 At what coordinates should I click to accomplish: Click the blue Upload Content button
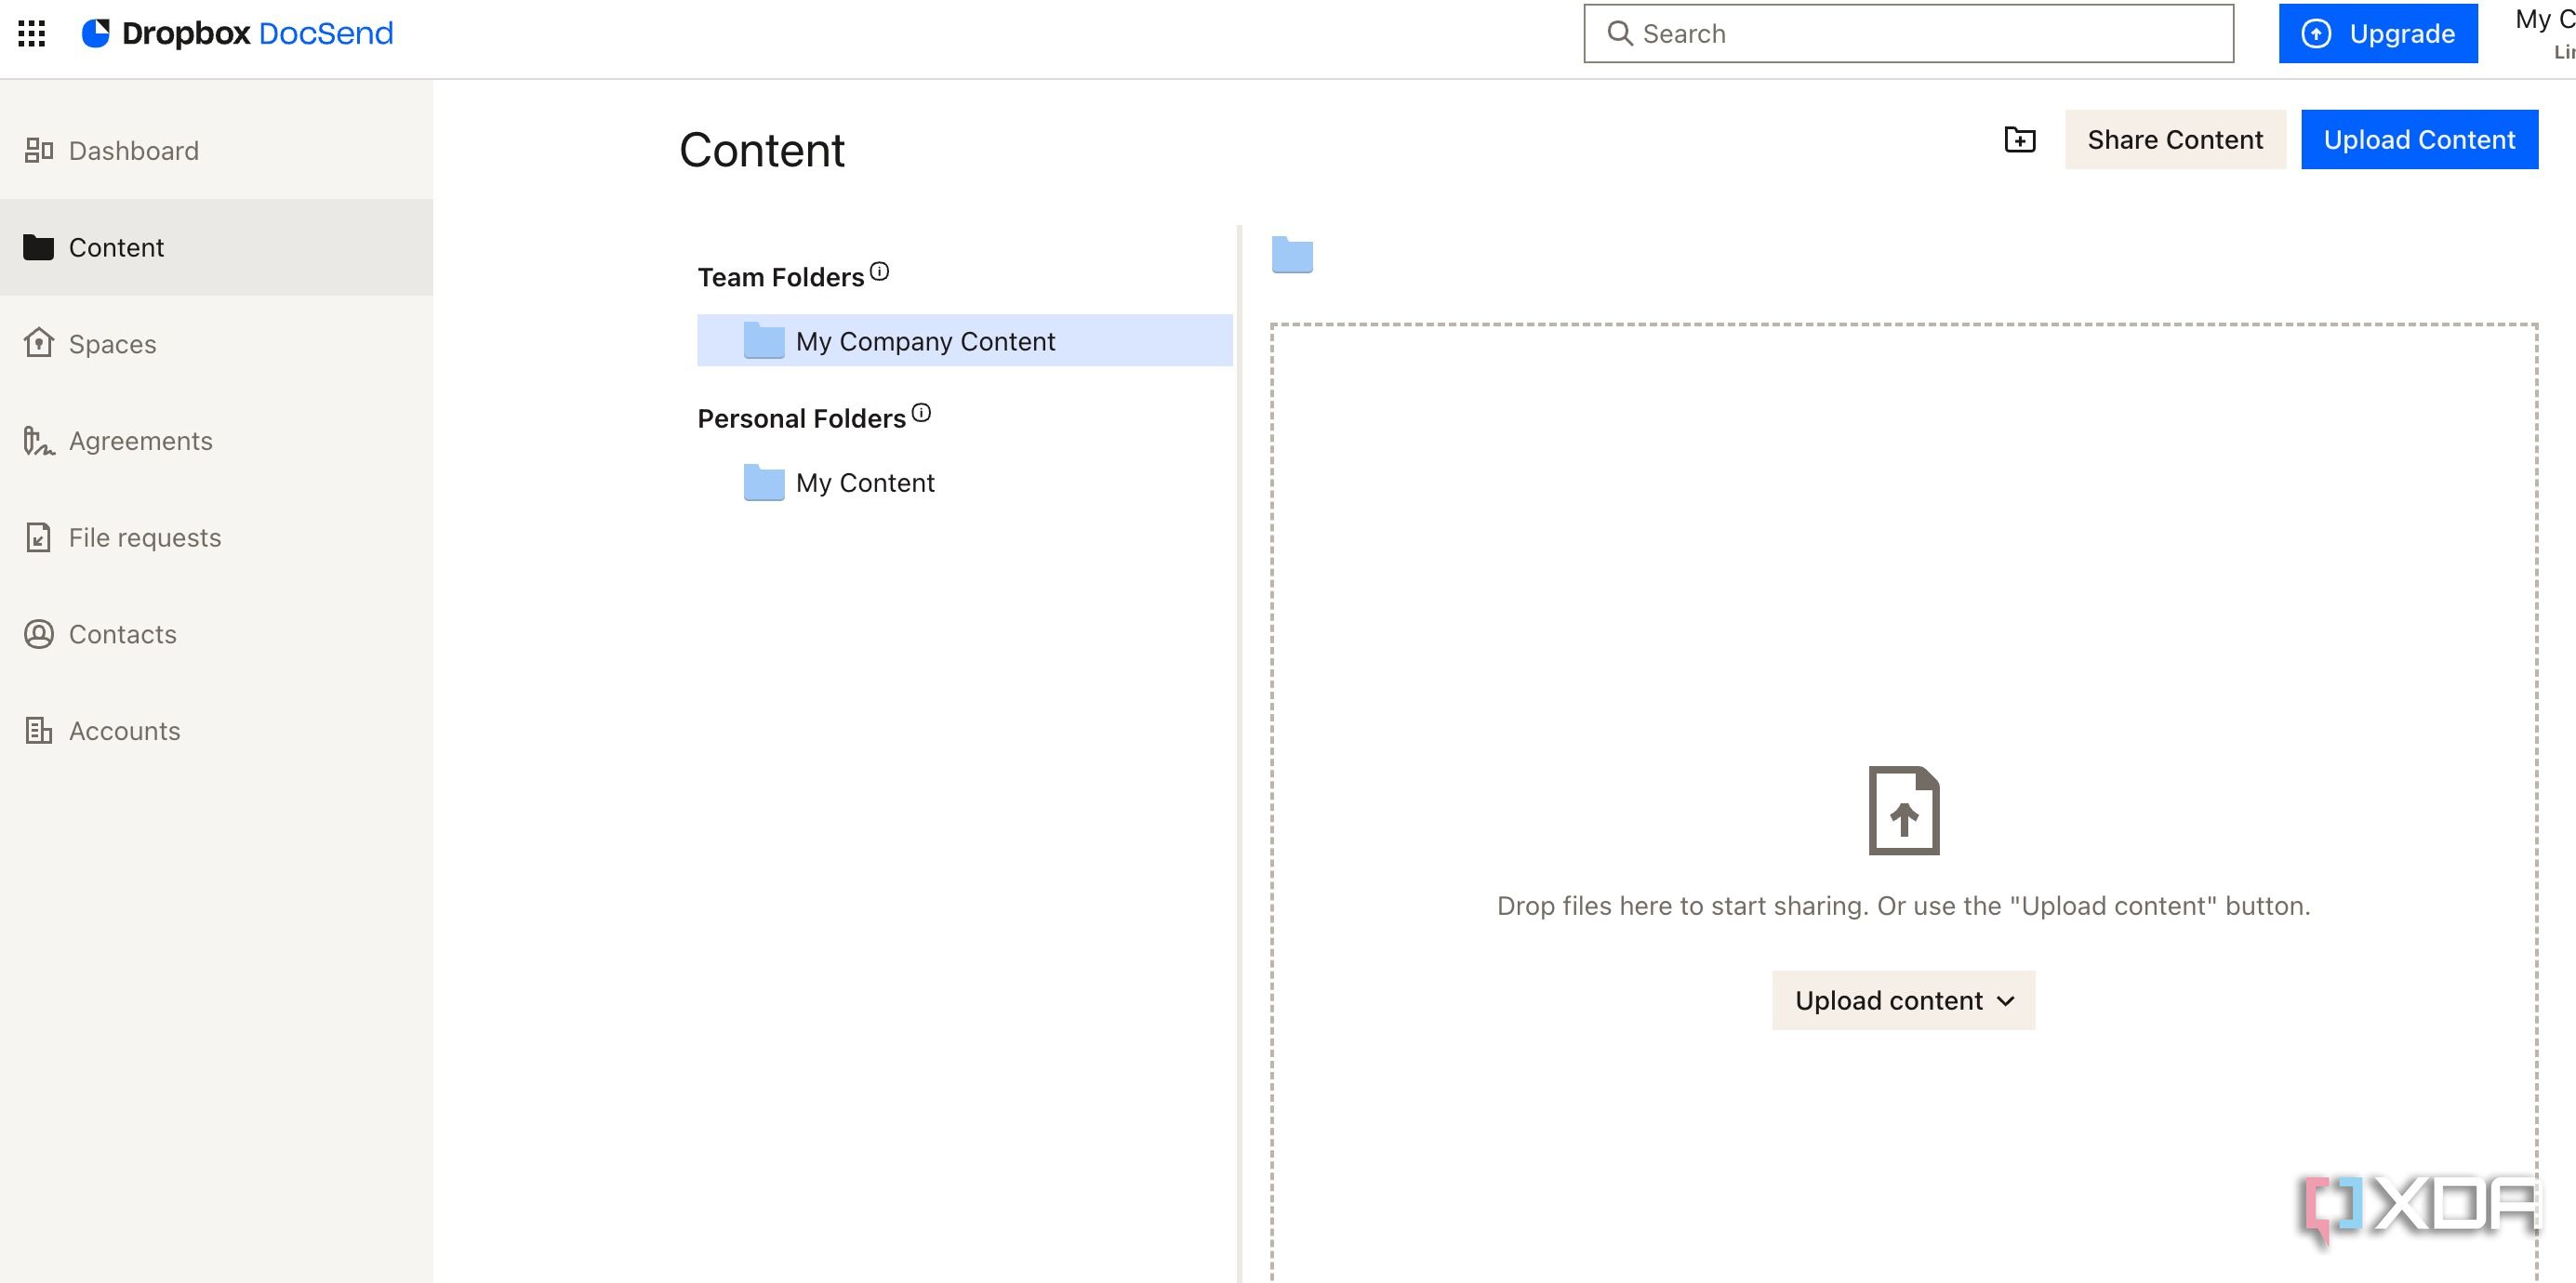(2419, 139)
